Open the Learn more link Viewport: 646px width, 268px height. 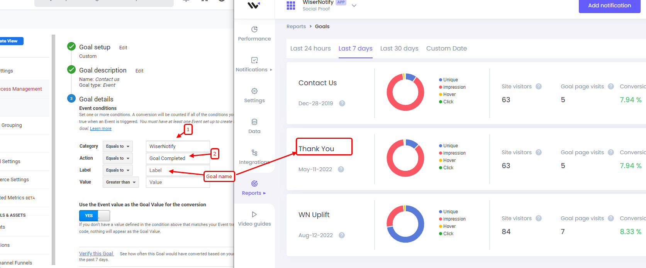(101, 129)
